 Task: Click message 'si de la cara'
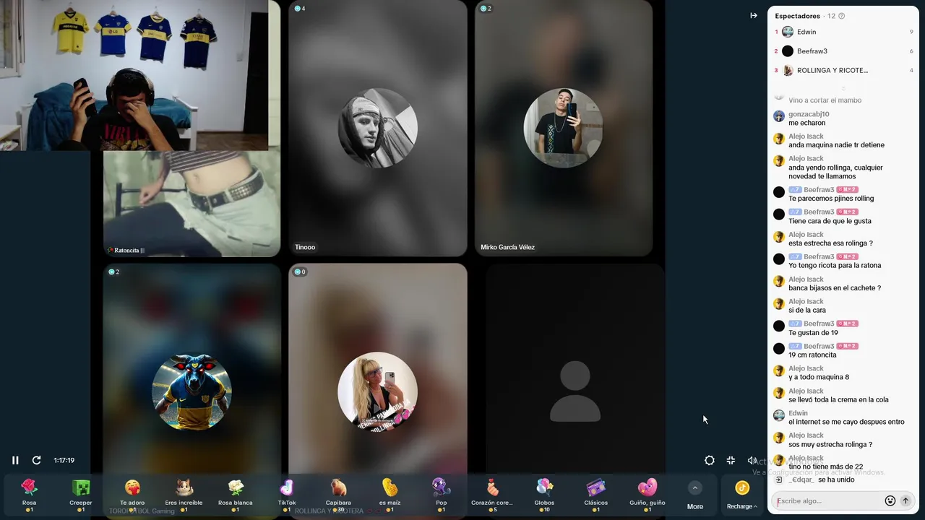807,311
